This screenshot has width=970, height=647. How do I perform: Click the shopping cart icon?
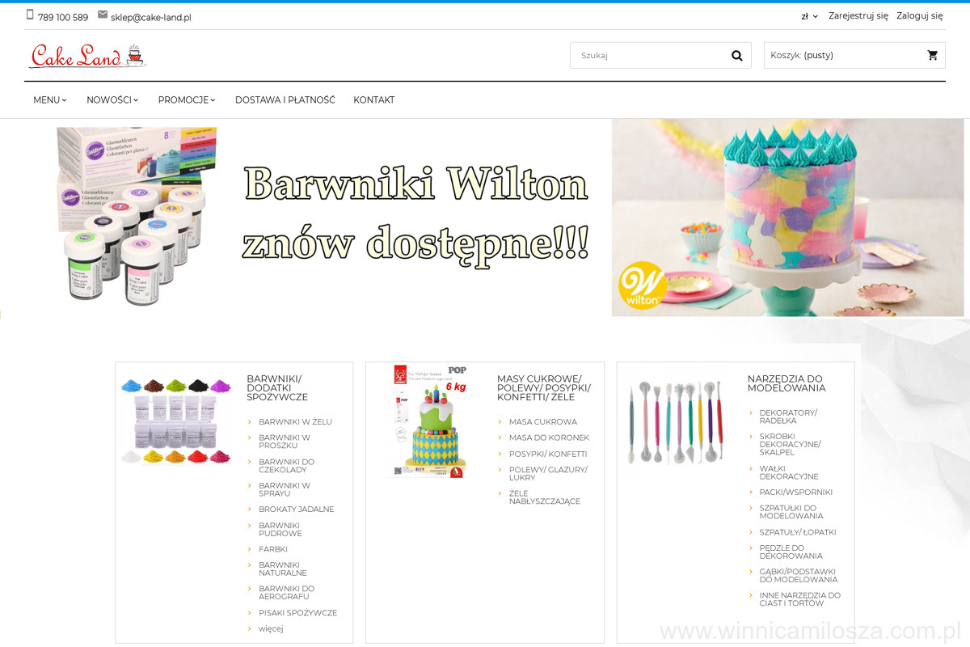933,56
